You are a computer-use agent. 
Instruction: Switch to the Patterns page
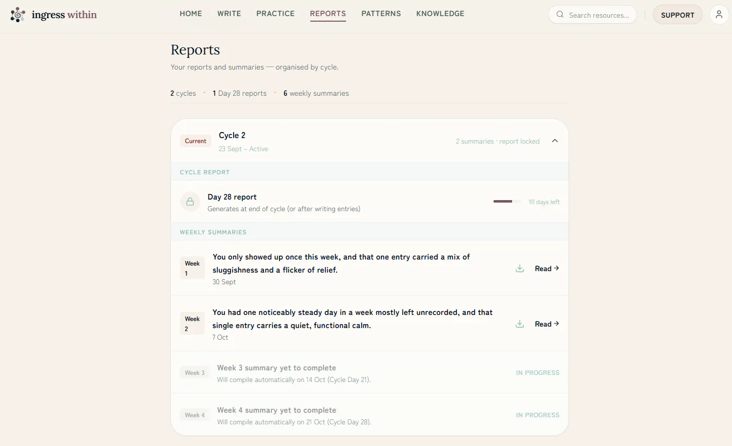click(381, 14)
